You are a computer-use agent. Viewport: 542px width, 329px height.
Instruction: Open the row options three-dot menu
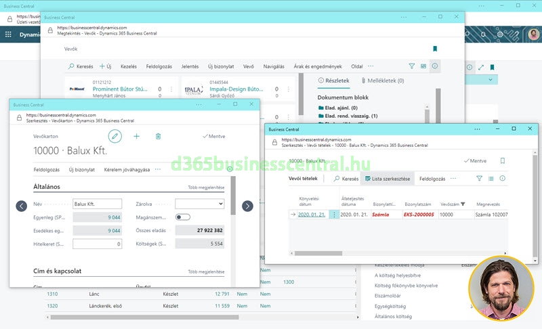[x=333, y=215]
